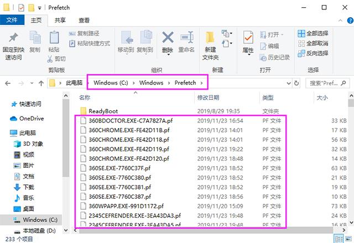The image size is (354, 243).
Task: Click the Move to (移动到) icon
Action: tap(127, 37)
